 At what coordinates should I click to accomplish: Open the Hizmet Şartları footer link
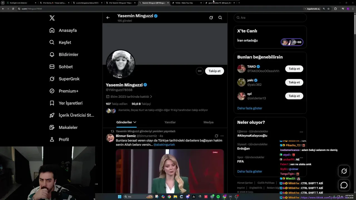245,183
